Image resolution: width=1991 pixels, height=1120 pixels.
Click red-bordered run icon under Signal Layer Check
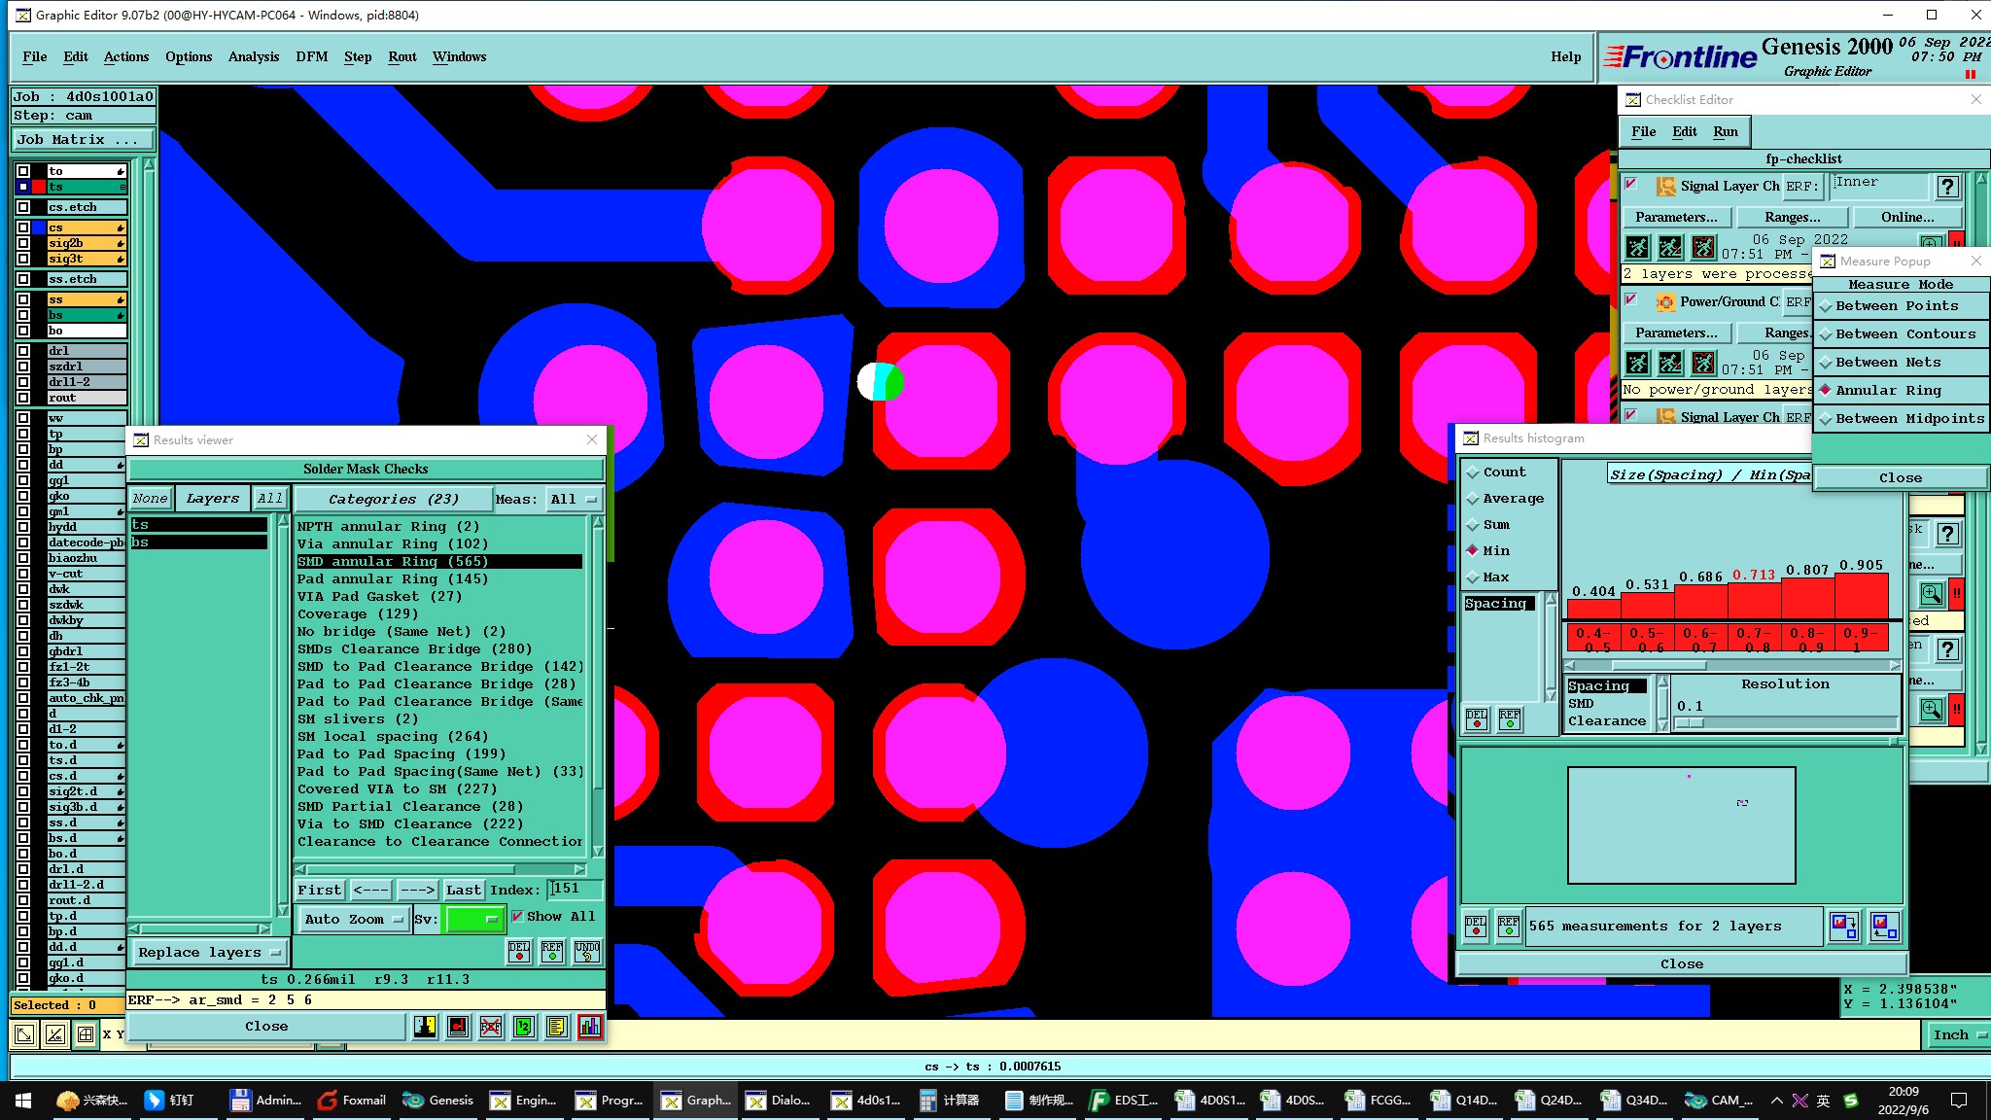pyautogui.click(x=1703, y=247)
